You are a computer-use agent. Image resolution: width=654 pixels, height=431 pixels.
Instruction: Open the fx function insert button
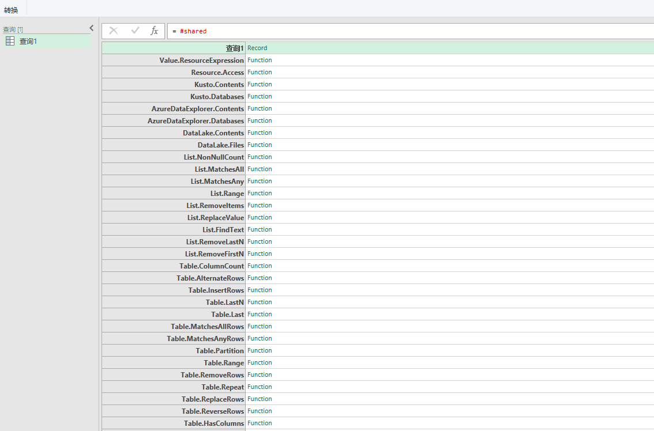155,31
